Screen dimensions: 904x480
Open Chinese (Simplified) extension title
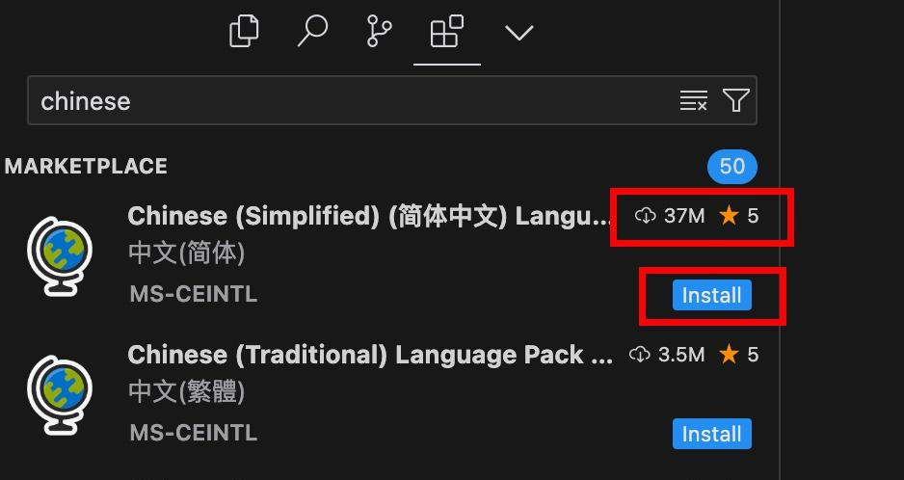click(370, 216)
